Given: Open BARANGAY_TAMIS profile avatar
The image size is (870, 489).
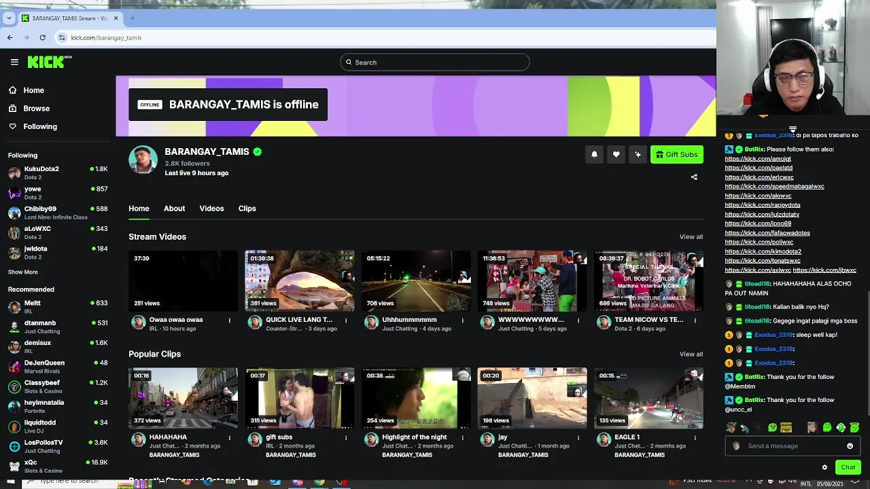Looking at the screenshot, I should point(143,160).
